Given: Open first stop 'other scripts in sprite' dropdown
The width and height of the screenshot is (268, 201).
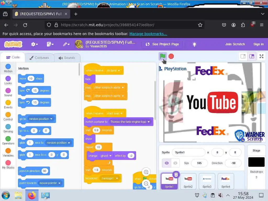Looking at the screenshot, I should pos(109,87).
